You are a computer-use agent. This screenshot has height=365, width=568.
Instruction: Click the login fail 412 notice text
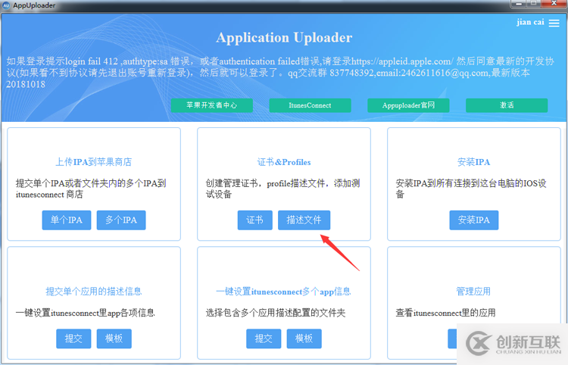coord(280,73)
